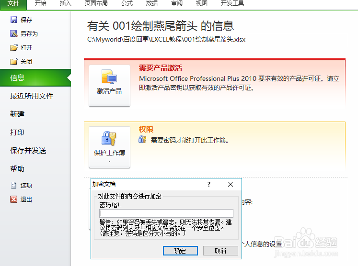
Task: Switch to the 审阅 ribbon tab
Action: pyautogui.click(x=177, y=3)
